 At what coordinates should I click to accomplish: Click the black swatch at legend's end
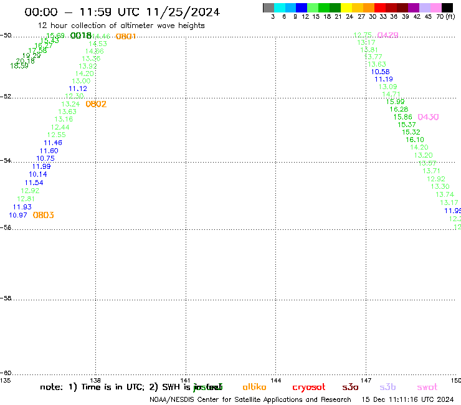pos(447,7)
